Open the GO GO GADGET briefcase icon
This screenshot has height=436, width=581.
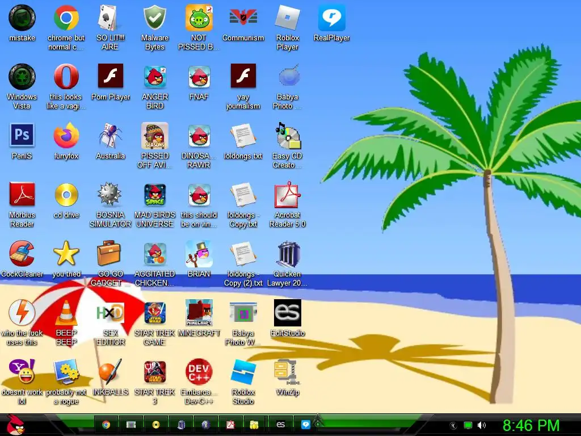pos(110,254)
